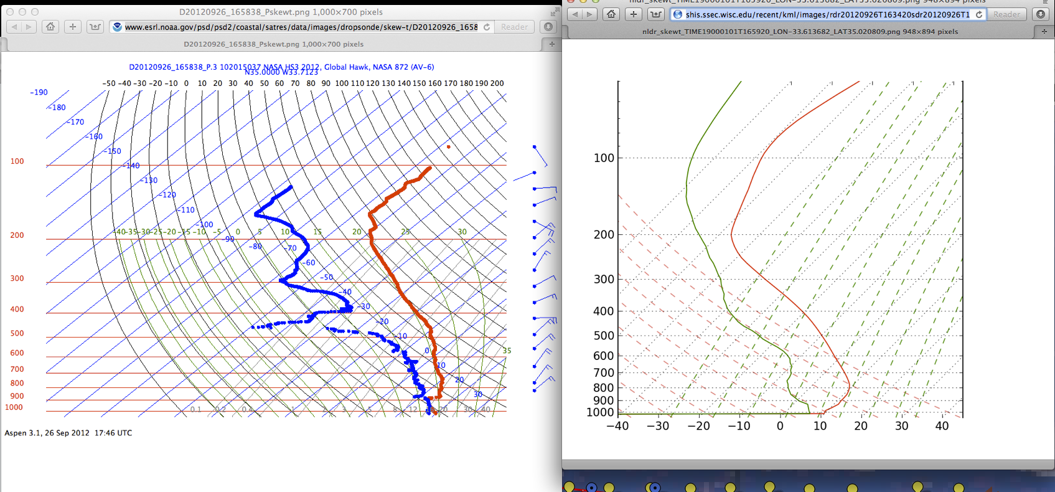Open Top Sites in the right browser window
Image resolution: width=1055 pixels, height=492 pixels.
pos(655,14)
